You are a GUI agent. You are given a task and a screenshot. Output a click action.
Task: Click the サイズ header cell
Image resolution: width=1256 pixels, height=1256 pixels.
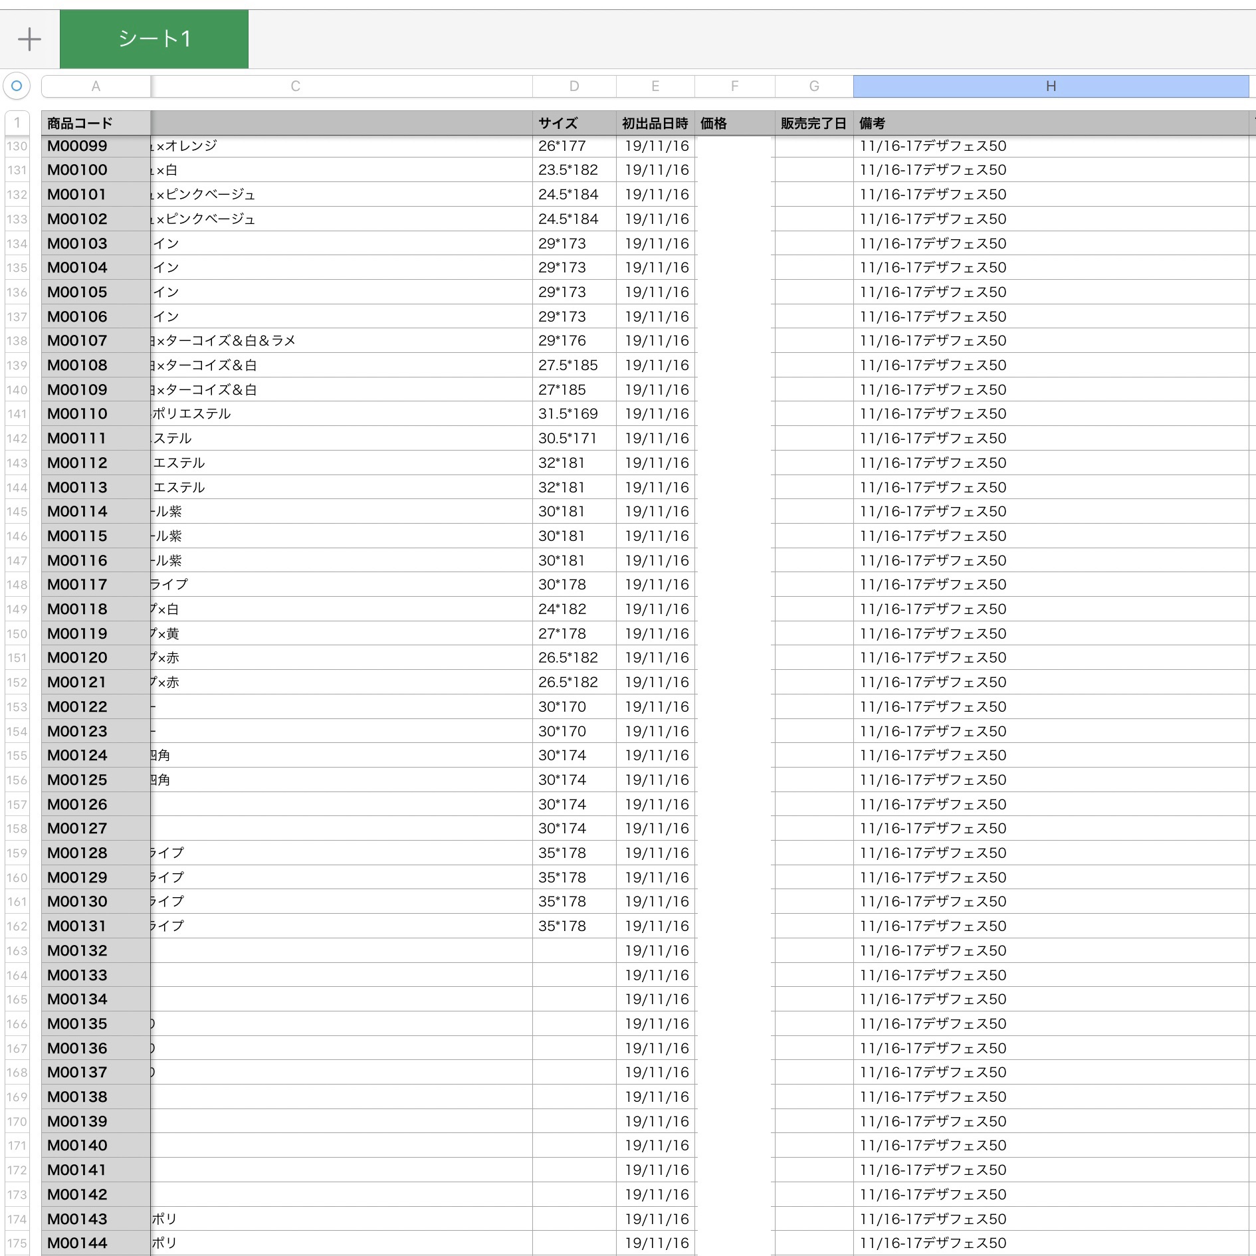(574, 123)
